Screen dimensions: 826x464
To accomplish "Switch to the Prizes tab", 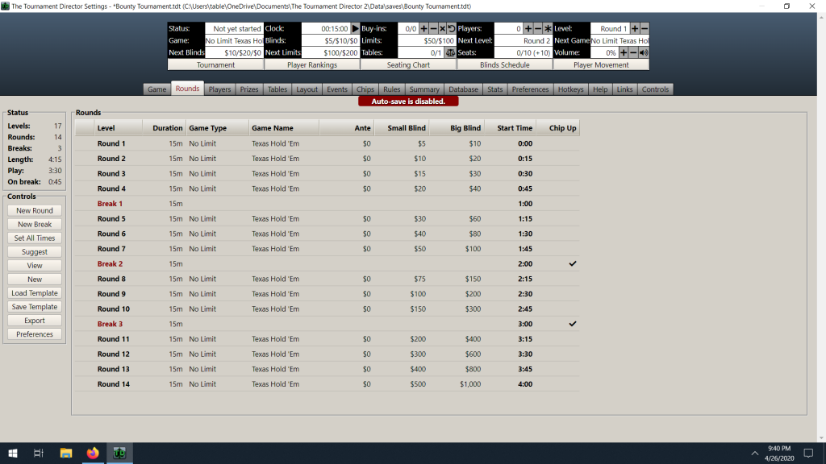I will click(249, 89).
